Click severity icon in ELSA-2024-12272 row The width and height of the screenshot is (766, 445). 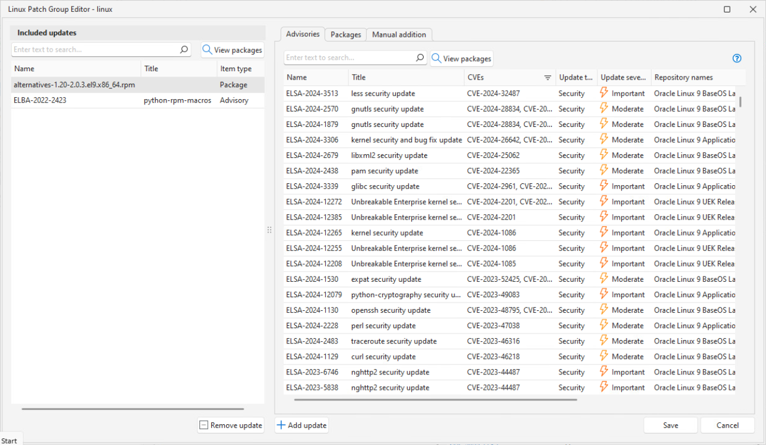click(x=604, y=201)
